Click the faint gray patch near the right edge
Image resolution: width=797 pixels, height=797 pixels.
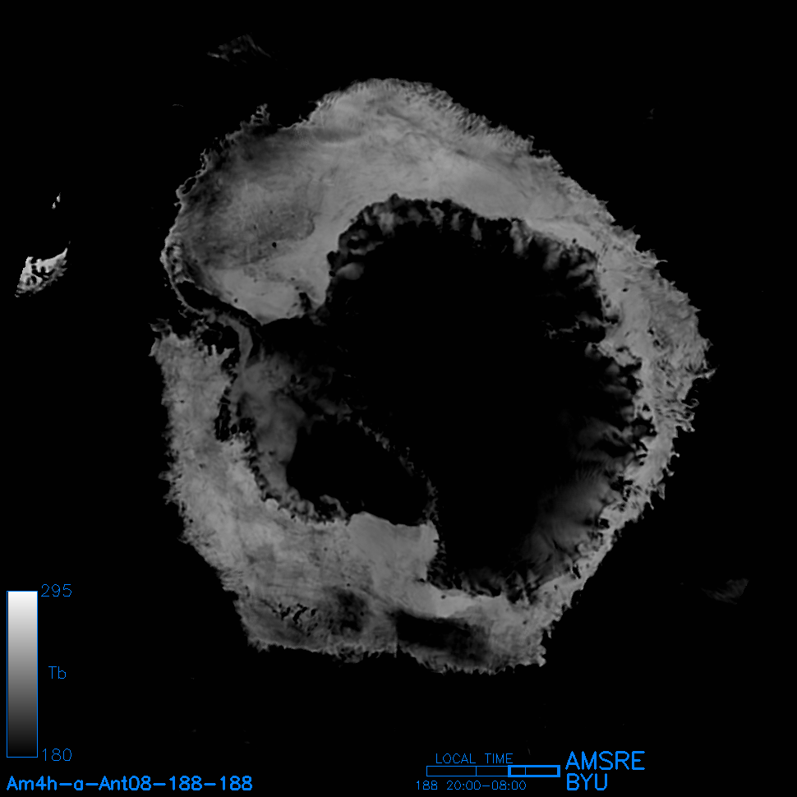727,589
